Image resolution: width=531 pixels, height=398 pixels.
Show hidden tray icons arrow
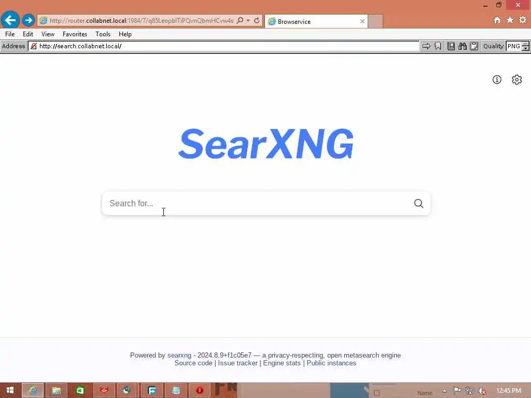tap(444, 391)
